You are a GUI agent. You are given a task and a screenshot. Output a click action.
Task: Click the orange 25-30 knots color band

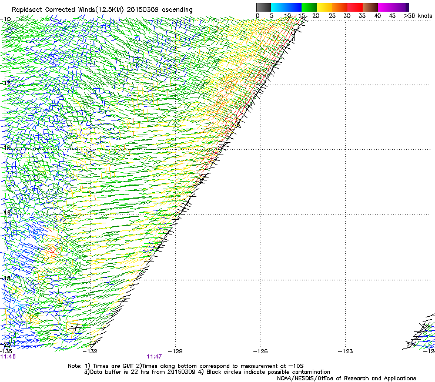tap(340, 7)
